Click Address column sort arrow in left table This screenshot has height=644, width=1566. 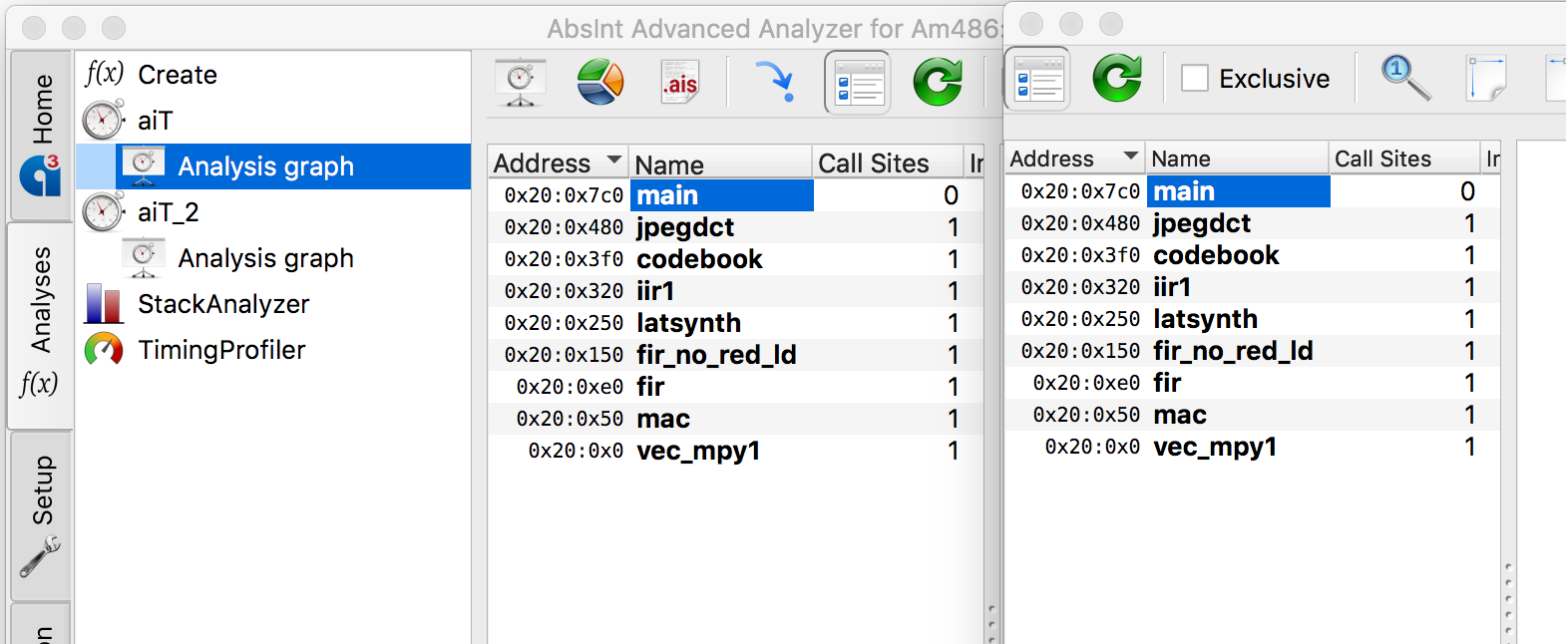pos(613,161)
